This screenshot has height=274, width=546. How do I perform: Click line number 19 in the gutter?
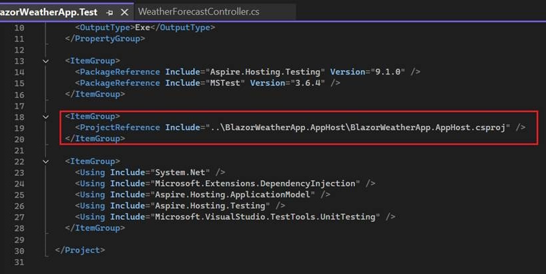tap(19, 127)
